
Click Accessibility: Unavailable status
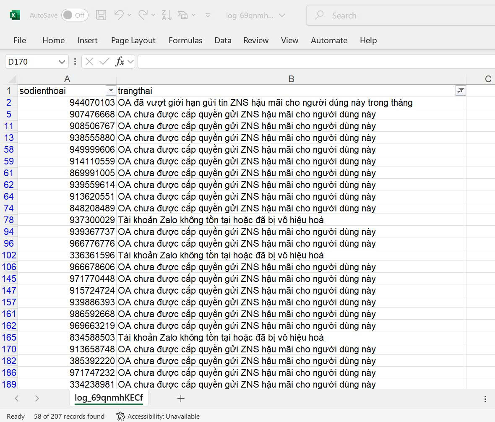(x=158, y=416)
